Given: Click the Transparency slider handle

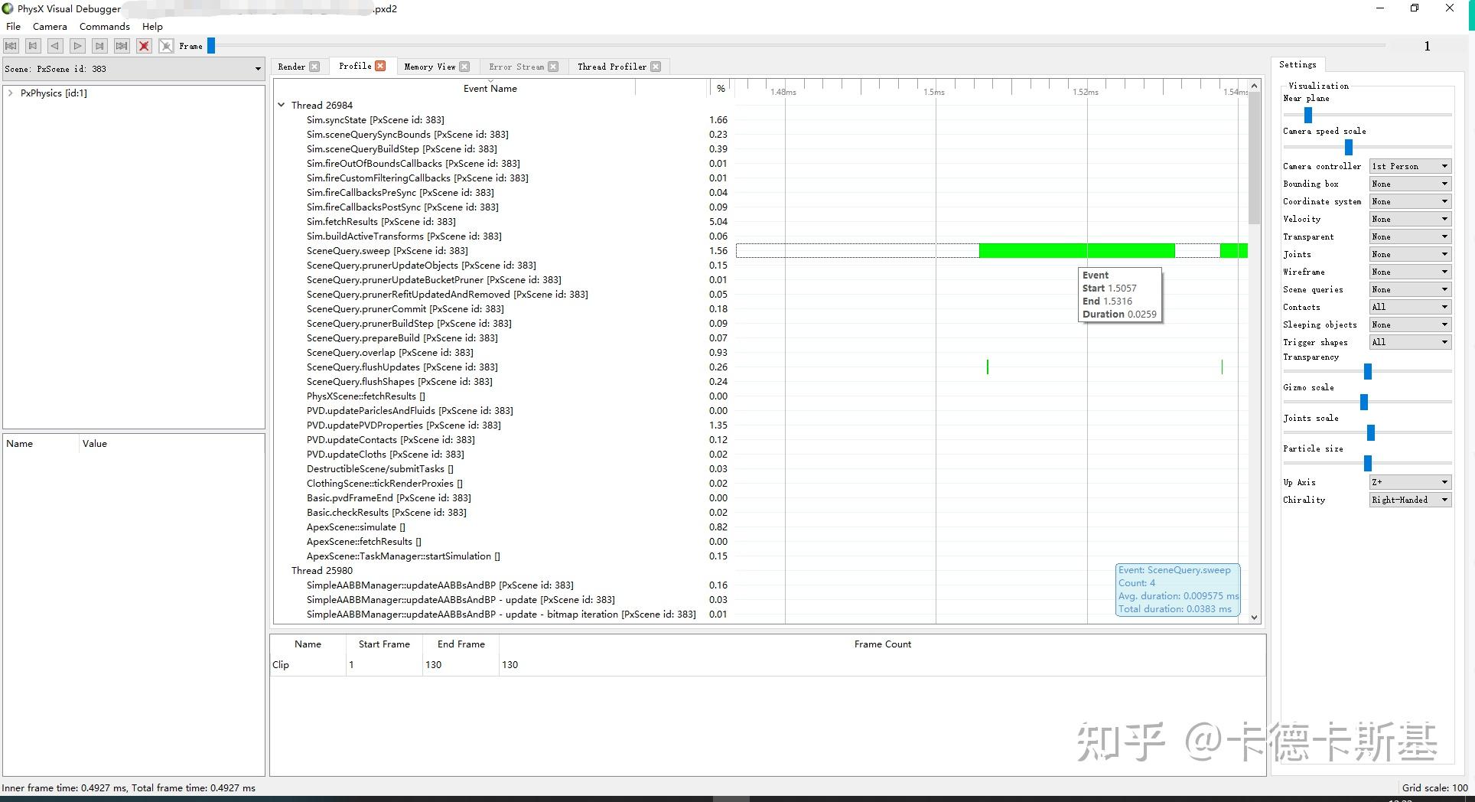Looking at the screenshot, I should tap(1368, 372).
